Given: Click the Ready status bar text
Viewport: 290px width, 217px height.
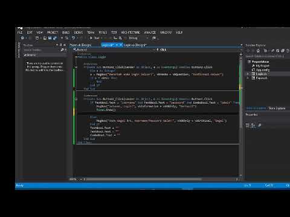Looking at the screenshot, I should 20,186.
